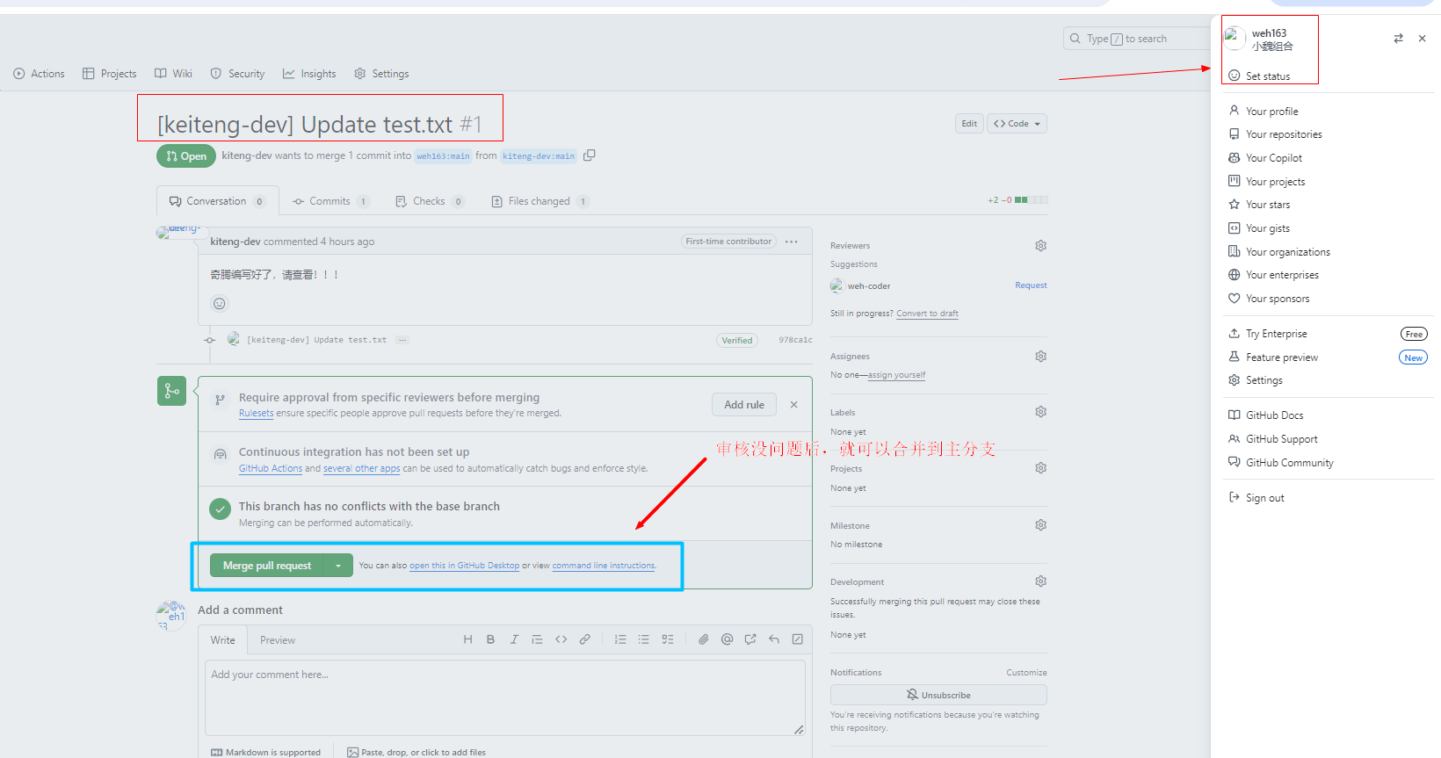Insert numbered list icon
This screenshot has width=1441, height=758.
coord(620,639)
